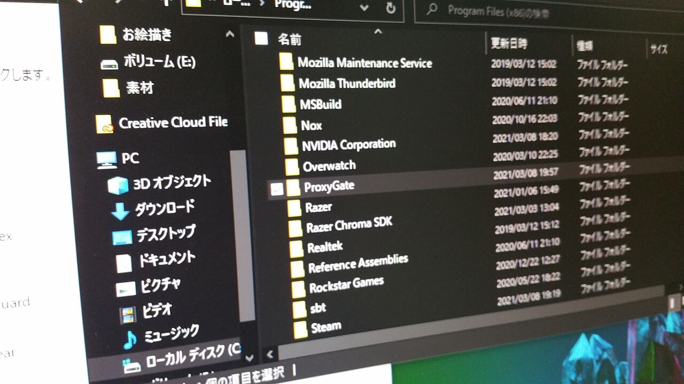Select the Rockstar Games folder icon
This screenshot has height=384, width=684.
click(299, 289)
